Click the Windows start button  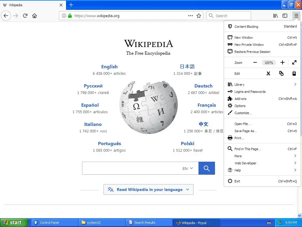[14, 223]
